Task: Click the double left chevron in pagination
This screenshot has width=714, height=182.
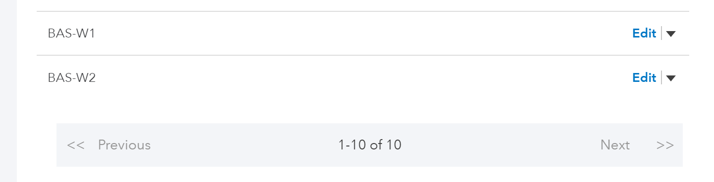Action: [76, 145]
